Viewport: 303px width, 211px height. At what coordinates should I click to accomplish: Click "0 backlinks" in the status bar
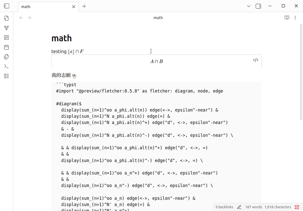(x=225, y=207)
